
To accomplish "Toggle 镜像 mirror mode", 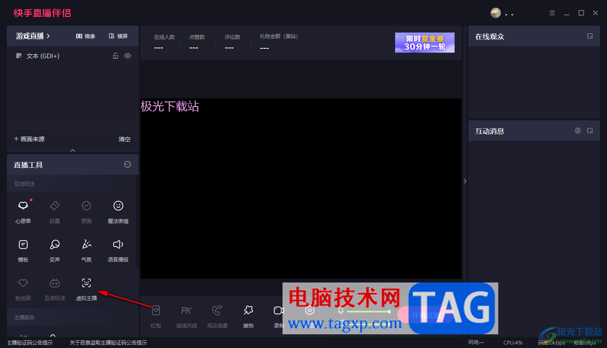I will (86, 36).
